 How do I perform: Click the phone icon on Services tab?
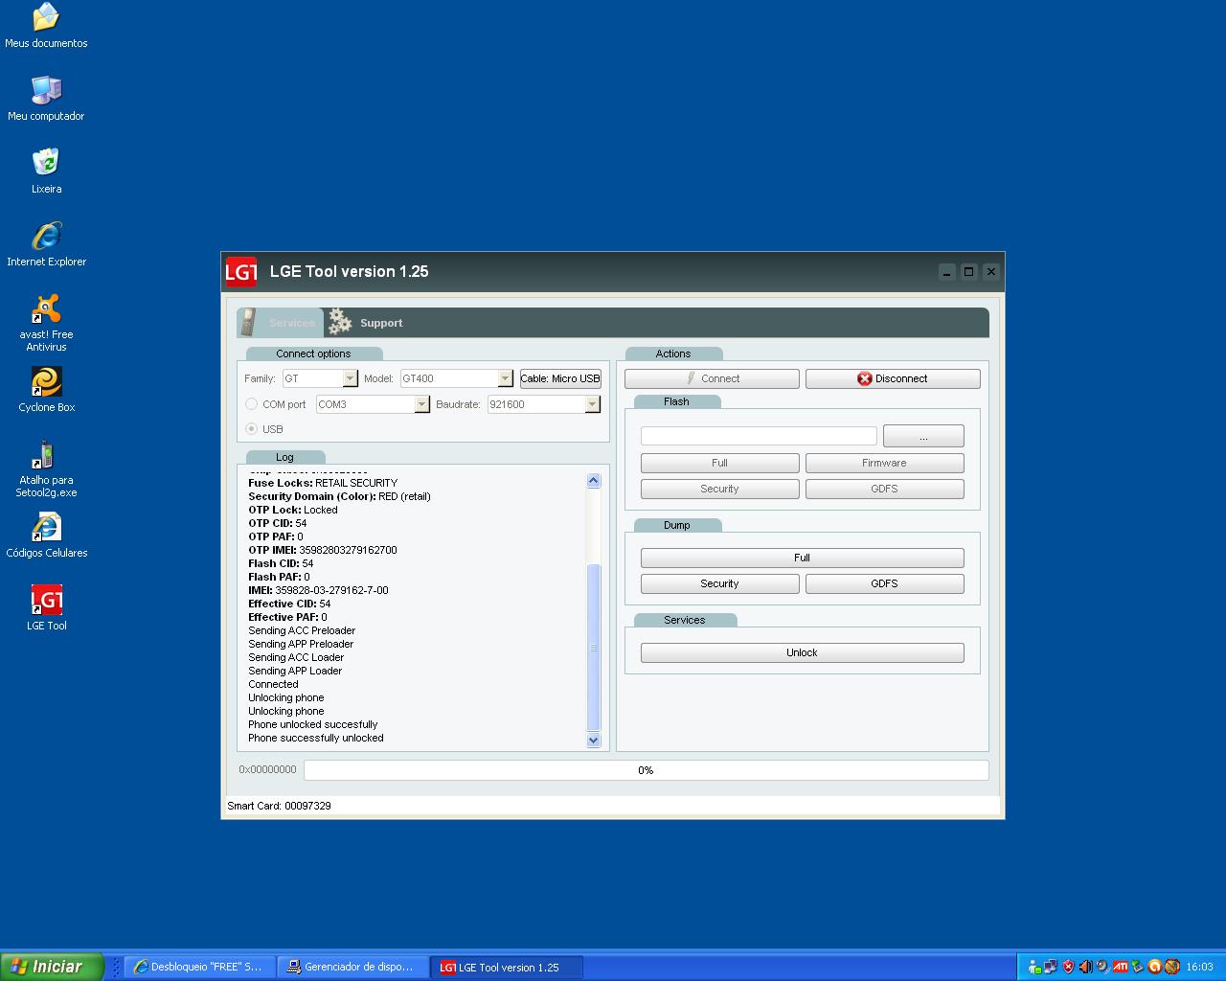pos(249,322)
